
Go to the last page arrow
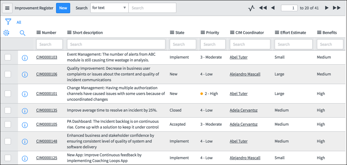coord(337,8)
